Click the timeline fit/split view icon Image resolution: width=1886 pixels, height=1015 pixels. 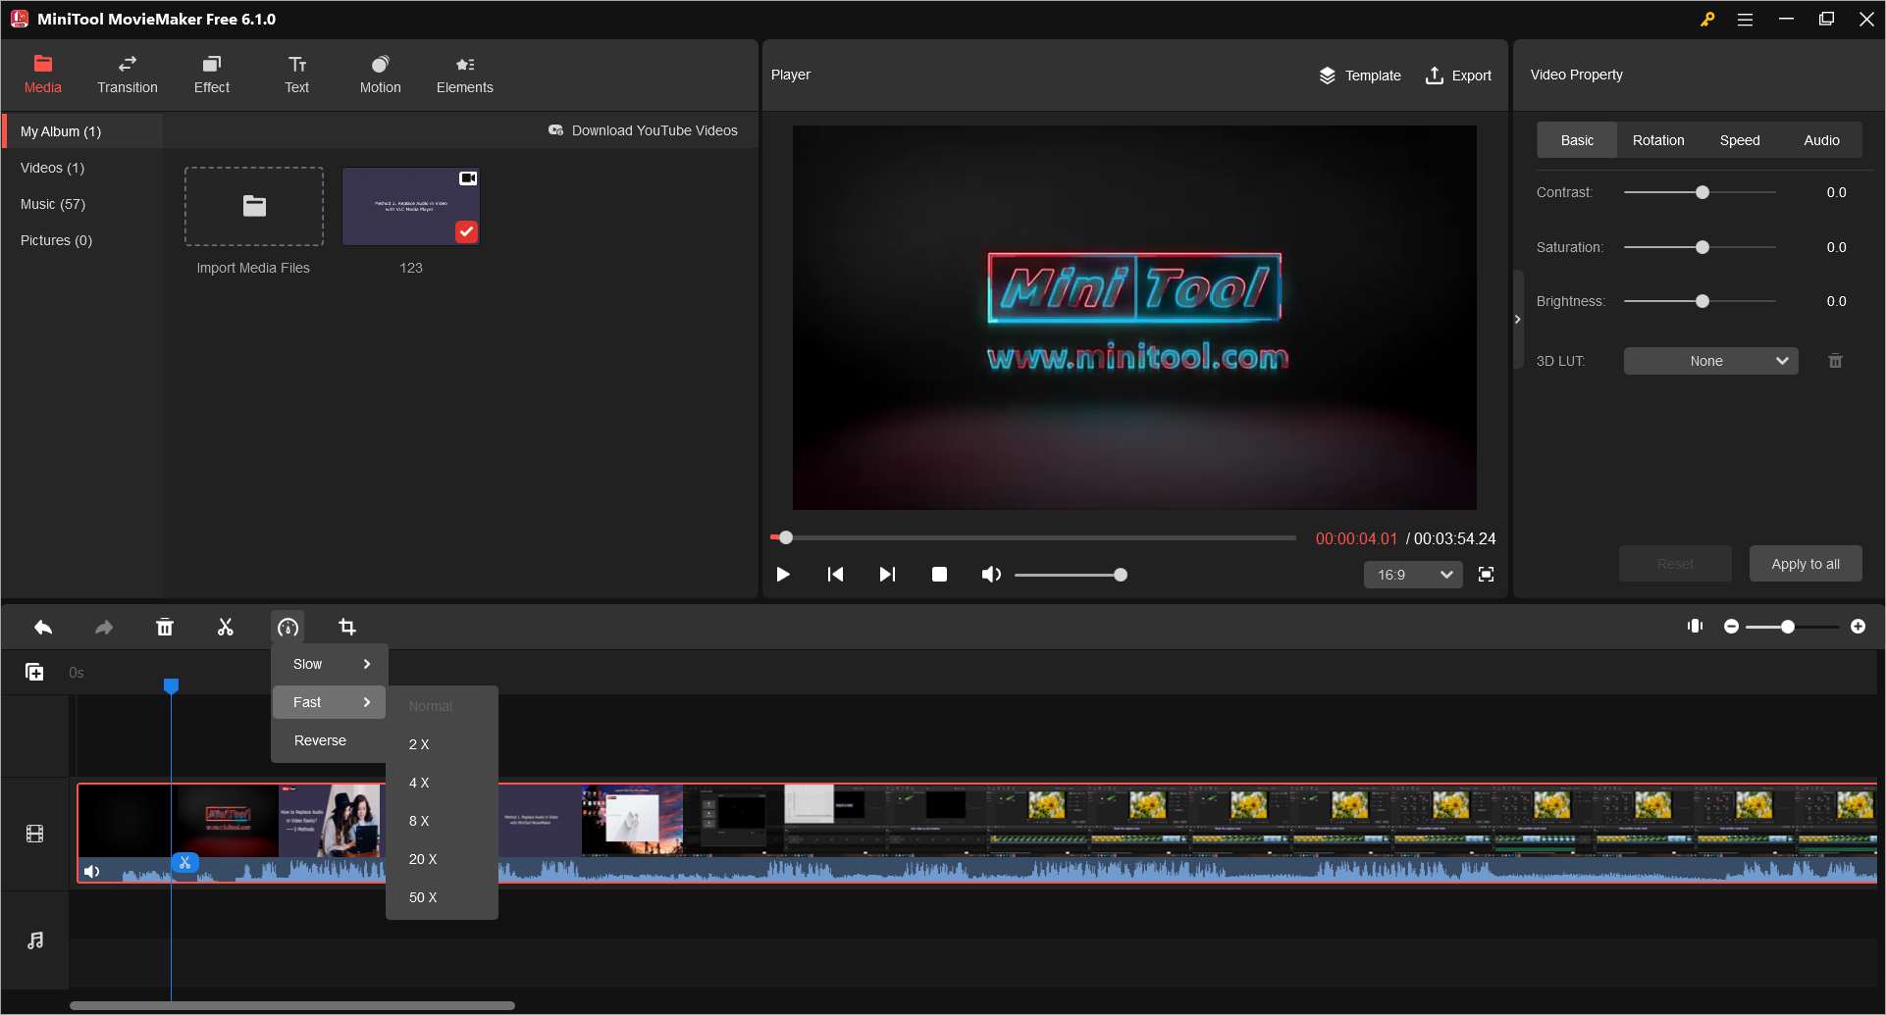pos(1695,626)
